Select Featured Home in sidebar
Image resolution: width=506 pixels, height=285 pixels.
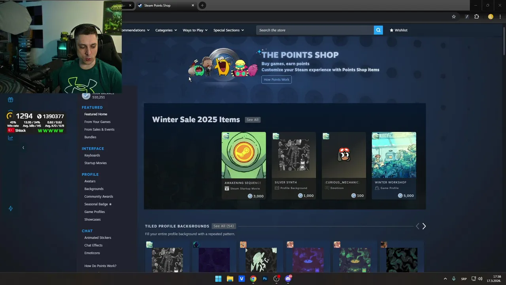point(96,114)
